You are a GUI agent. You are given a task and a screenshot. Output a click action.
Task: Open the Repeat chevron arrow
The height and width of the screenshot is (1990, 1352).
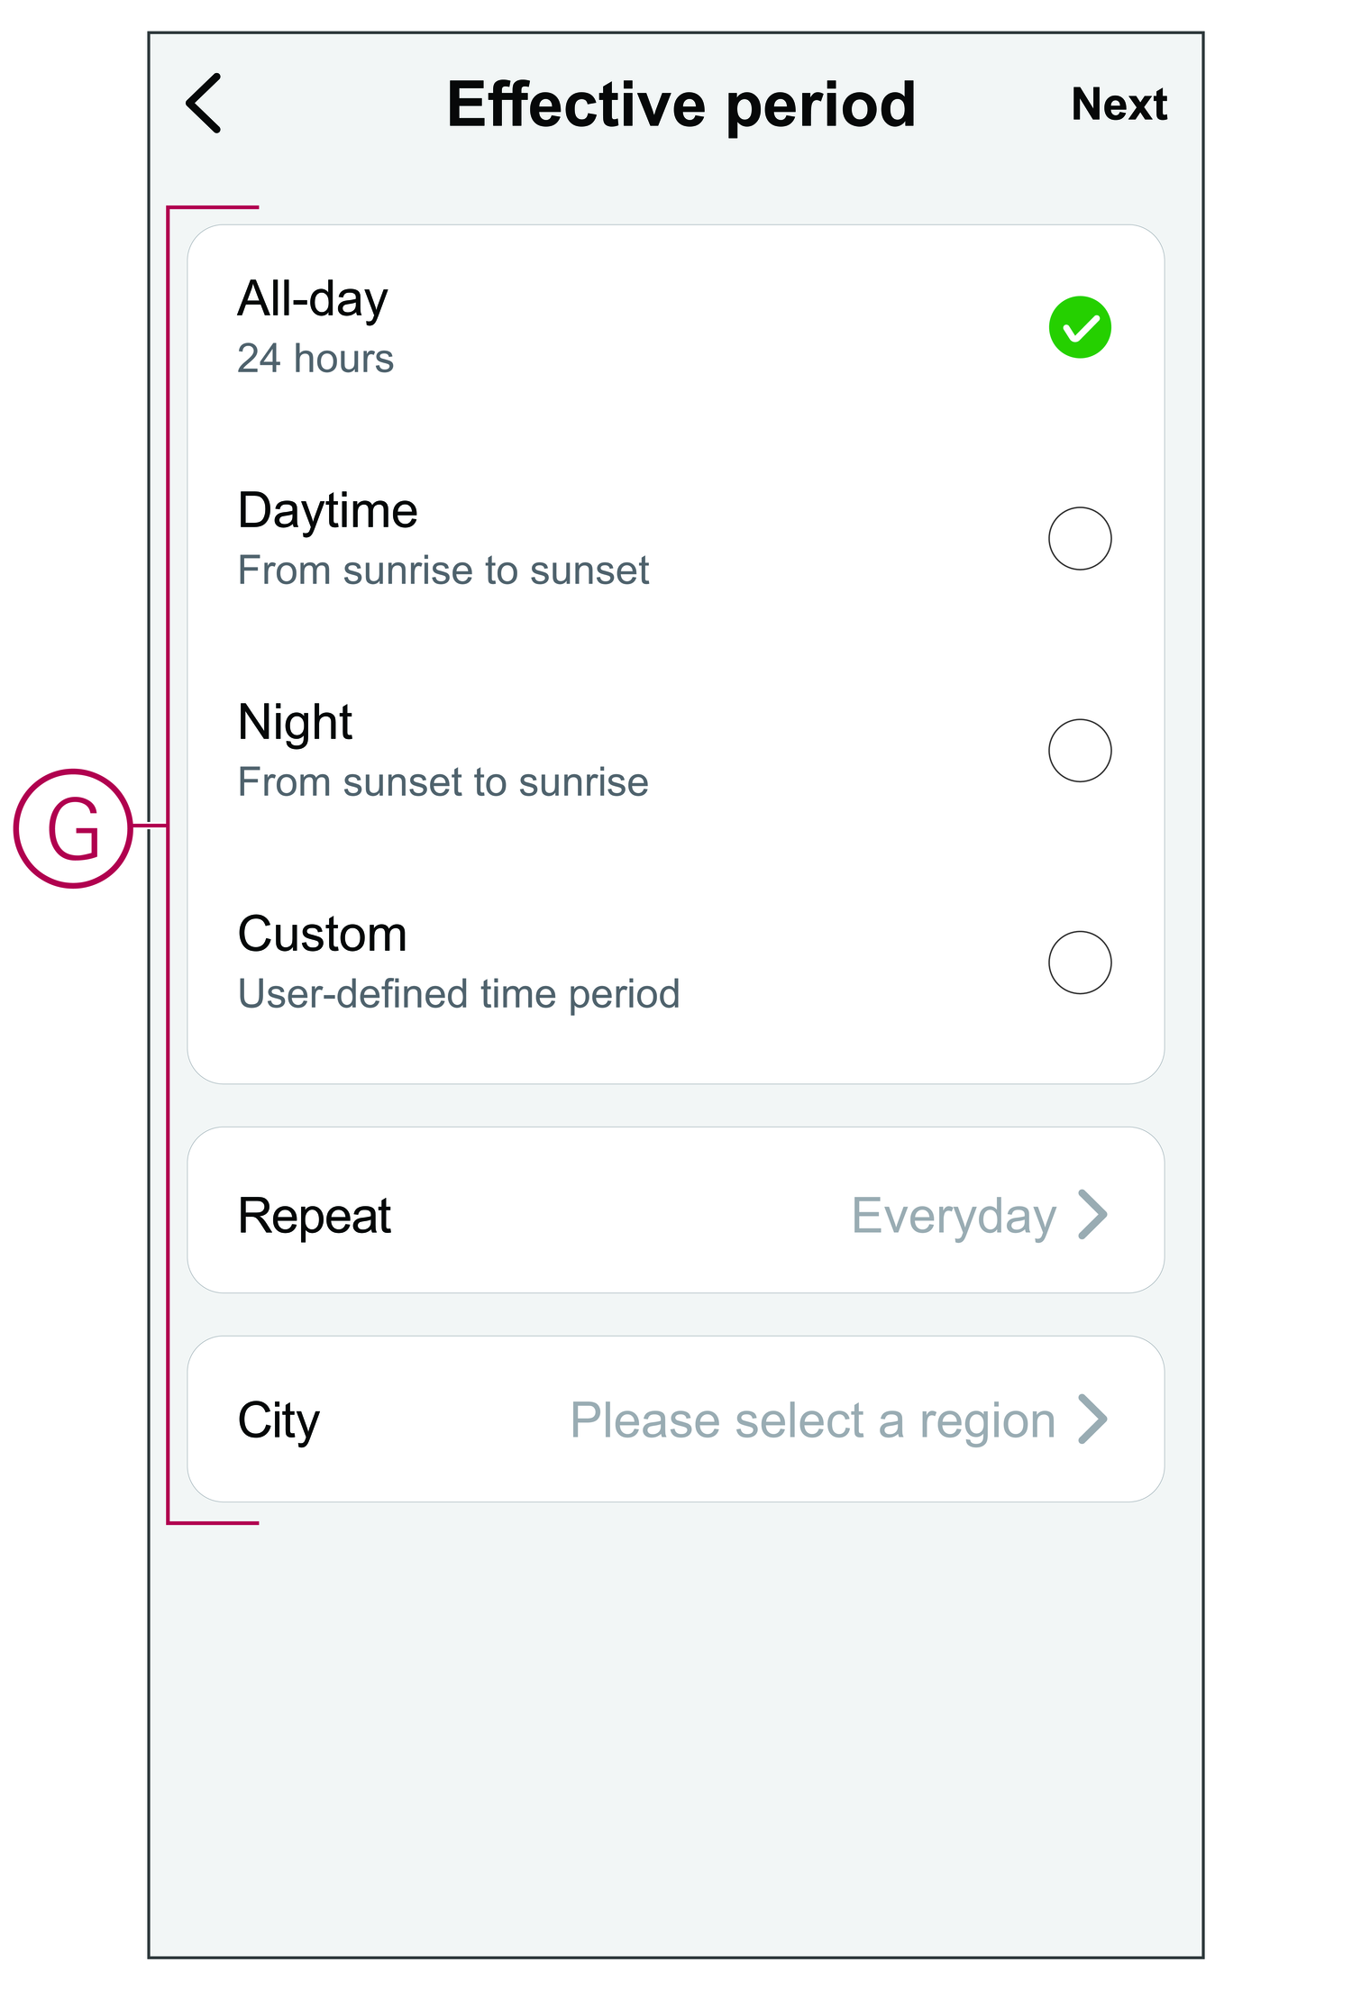point(1092,1215)
